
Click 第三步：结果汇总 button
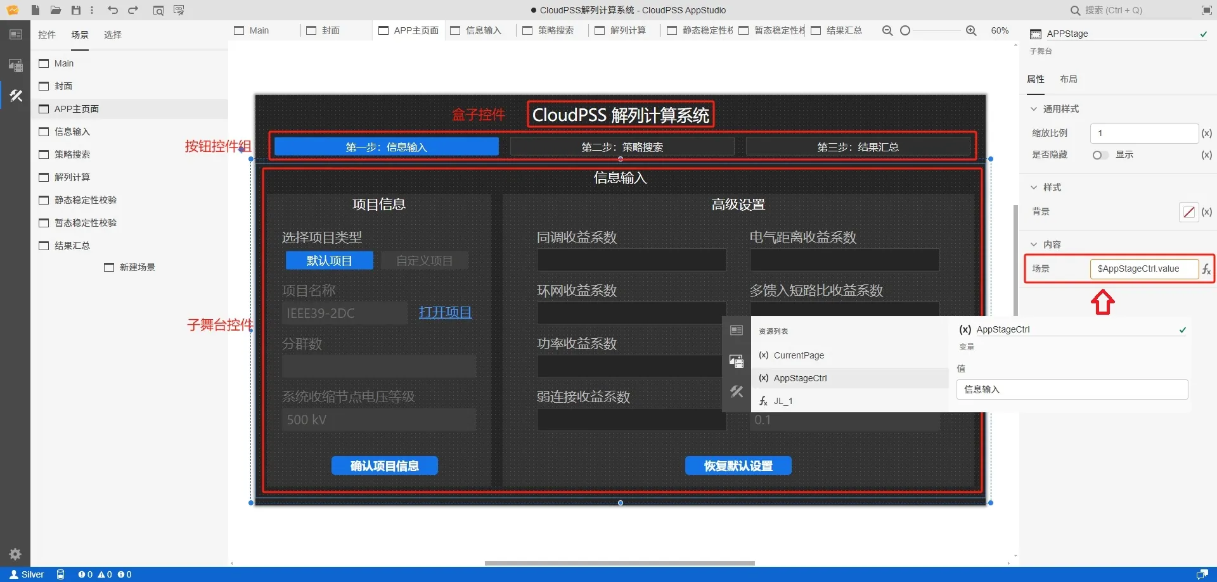point(858,147)
